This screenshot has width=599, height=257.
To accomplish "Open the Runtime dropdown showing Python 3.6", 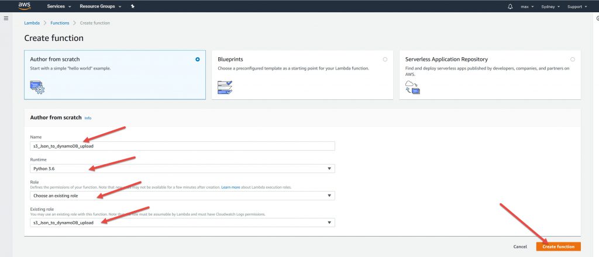I will coord(182,169).
